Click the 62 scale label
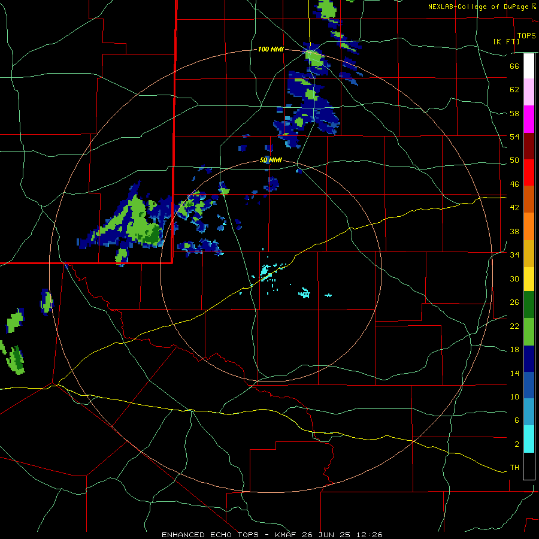The image size is (539, 539). (x=514, y=89)
